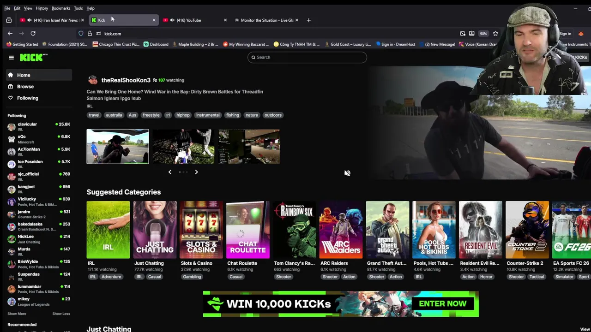The image size is (591, 332).
Task: Open Slots & Casino category card
Action: coord(201,230)
